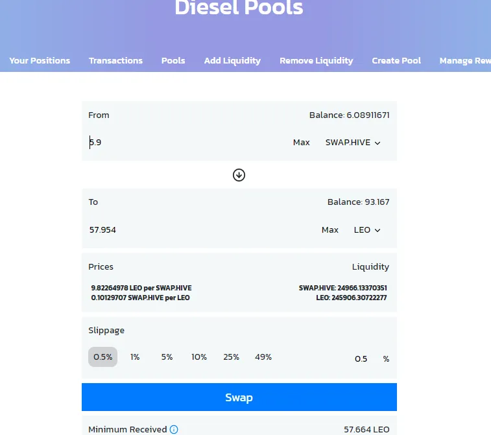This screenshot has height=435, width=491.
Task: Select 5% slippage option
Action: (167, 357)
